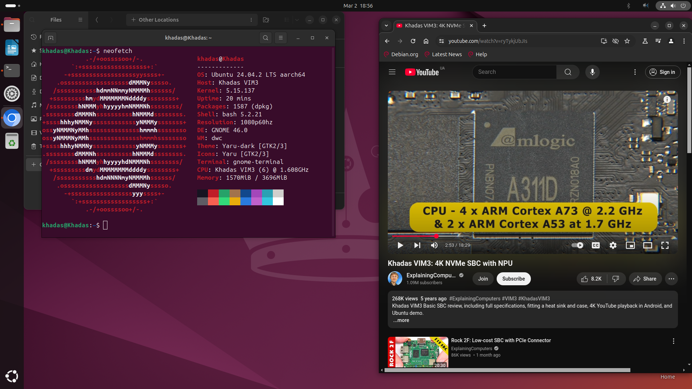
Task: Share the Khadas VIM3 video
Action: click(x=645, y=279)
